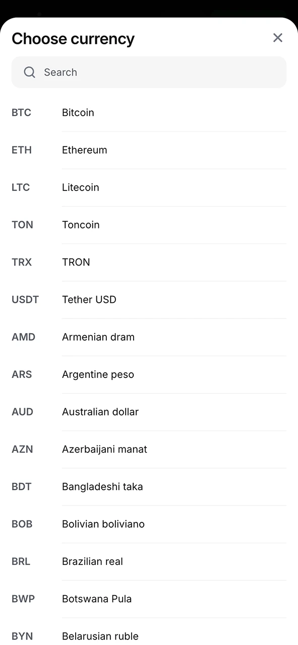Select Tether USD (USDT)
This screenshot has height=645, width=298.
[x=149, y=300]
